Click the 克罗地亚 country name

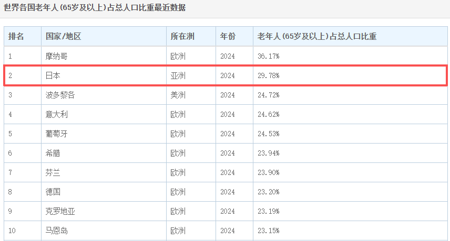[60, 211]
